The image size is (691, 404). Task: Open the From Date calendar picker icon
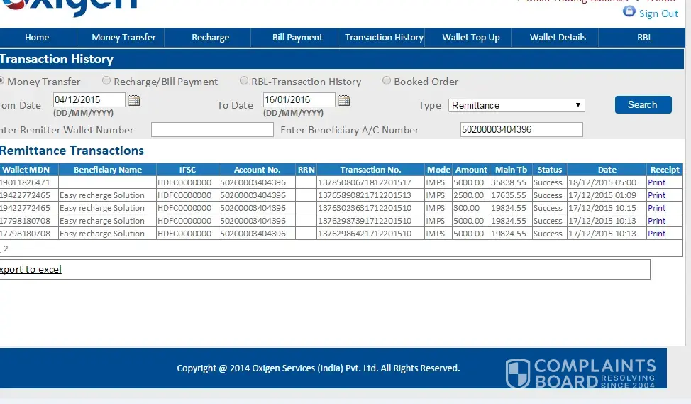pyautogui.click(x=134, y=101)
